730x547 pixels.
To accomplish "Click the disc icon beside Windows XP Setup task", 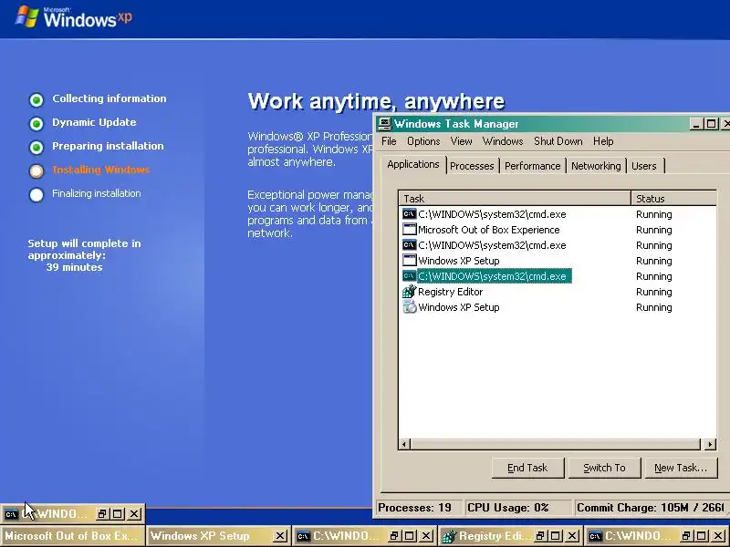I will (409, 307).
